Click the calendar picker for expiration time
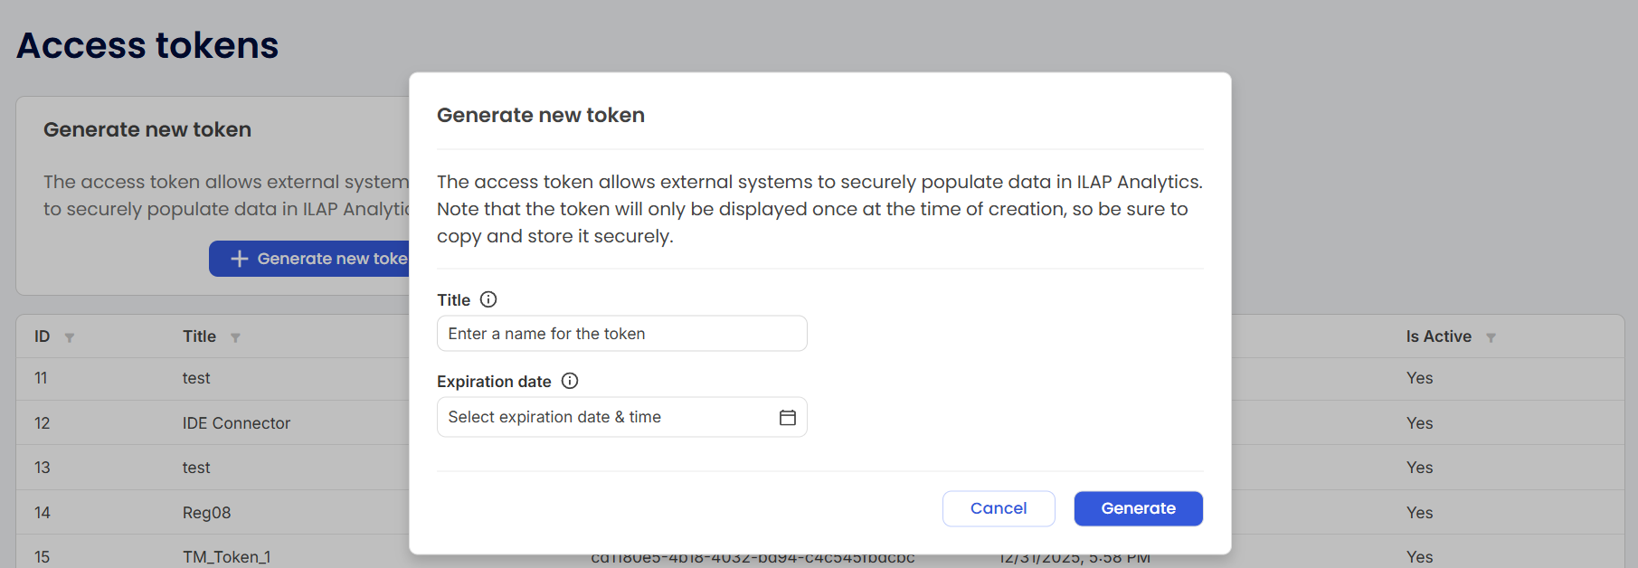 point(787,417)
